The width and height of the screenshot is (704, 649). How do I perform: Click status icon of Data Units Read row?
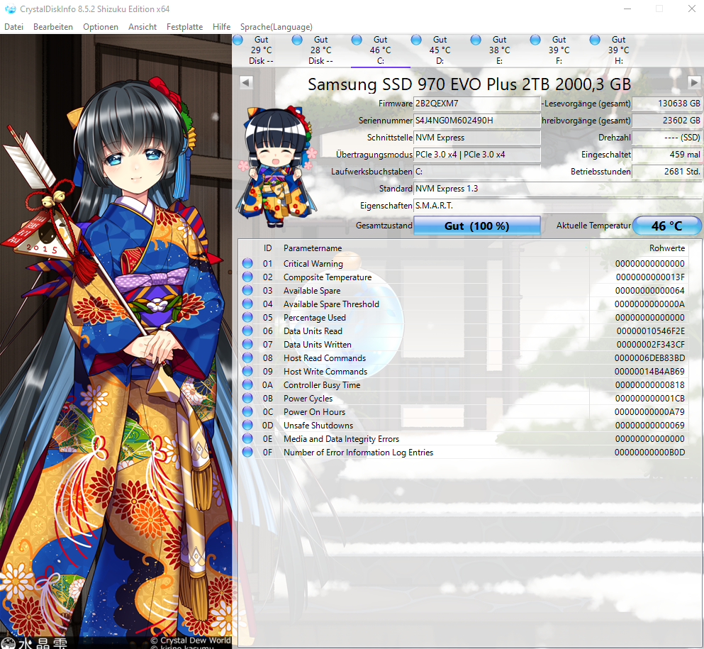click(x=247, y=331)
